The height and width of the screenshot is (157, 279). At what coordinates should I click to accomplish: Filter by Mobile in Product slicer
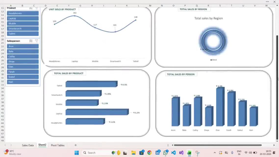tap(23, 23)
